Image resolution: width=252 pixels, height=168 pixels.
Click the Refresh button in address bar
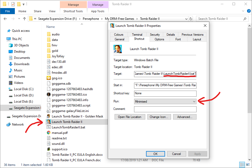click(x=191, y=19)
